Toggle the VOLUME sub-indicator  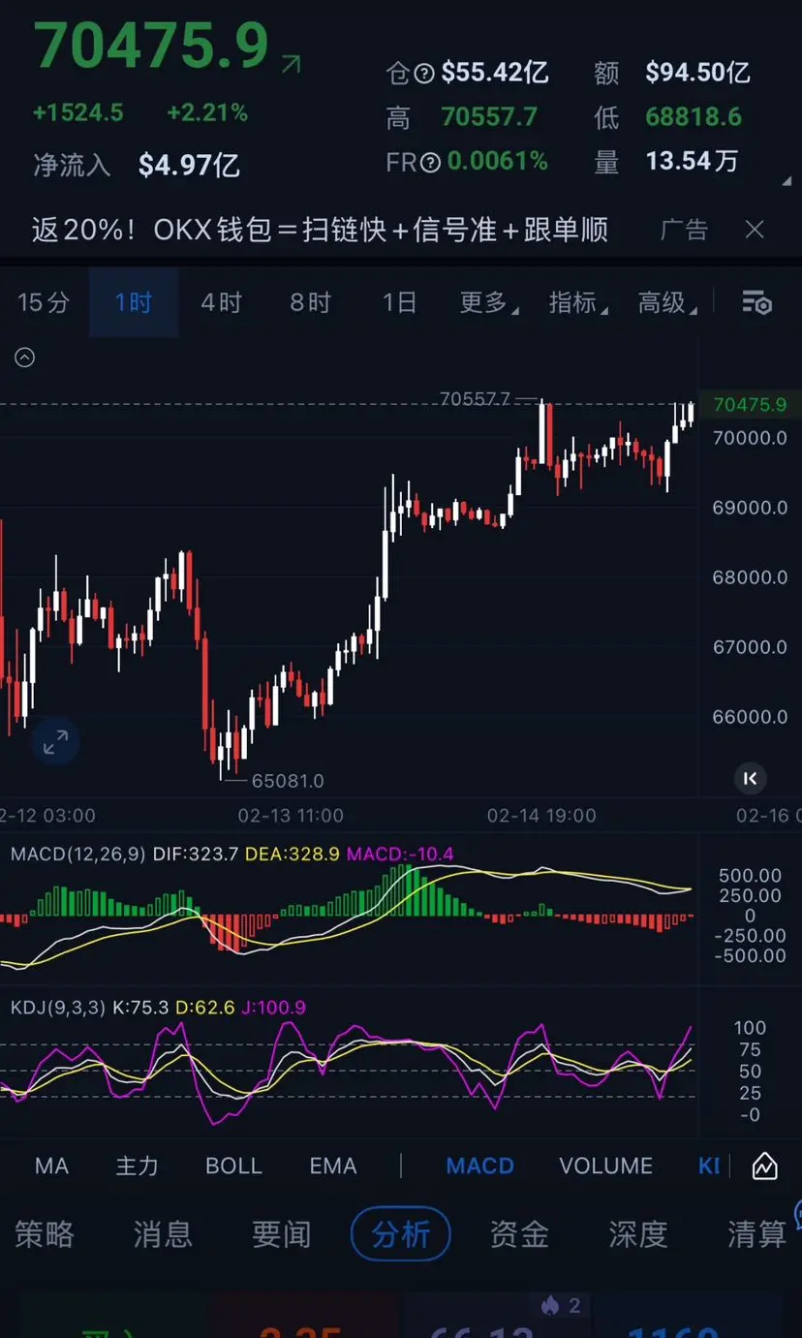click(x=606, y=1166)
